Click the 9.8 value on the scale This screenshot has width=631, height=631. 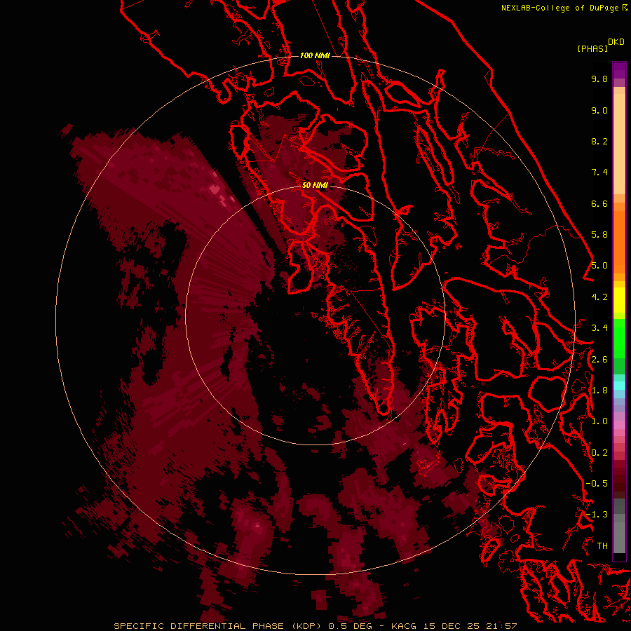[599, 79]
